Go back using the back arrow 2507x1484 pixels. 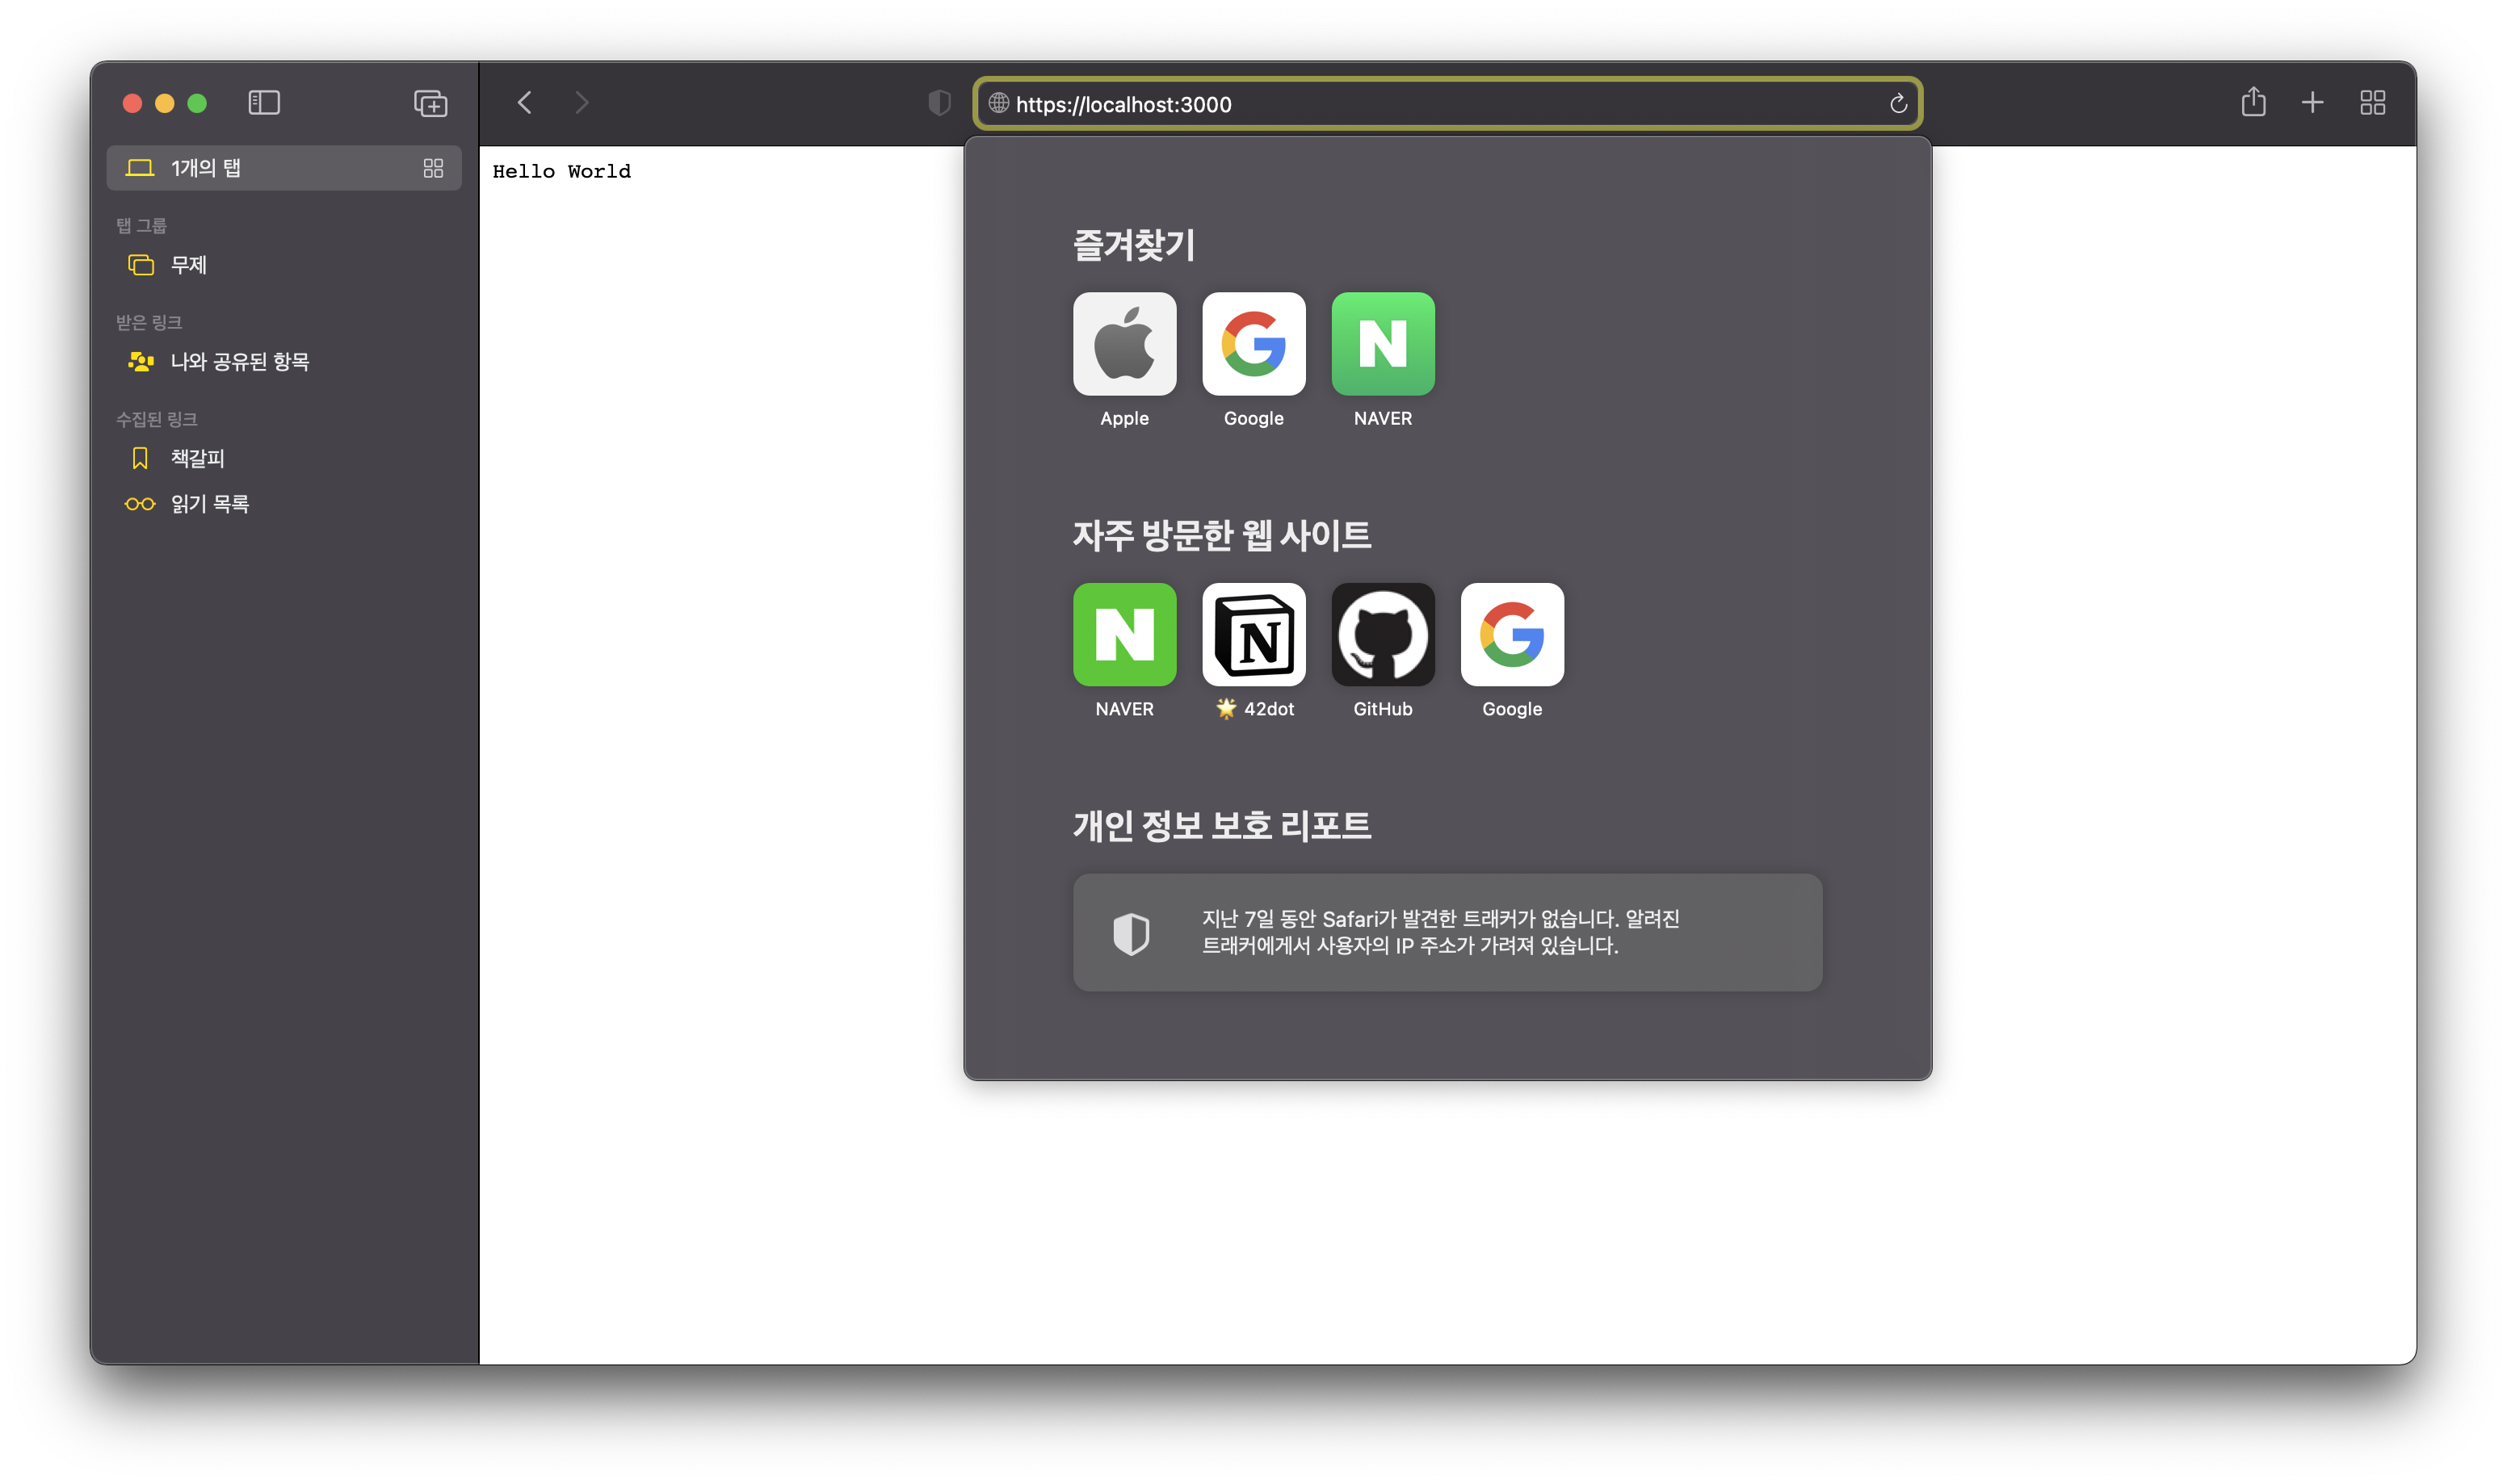[x=525, y=103]
